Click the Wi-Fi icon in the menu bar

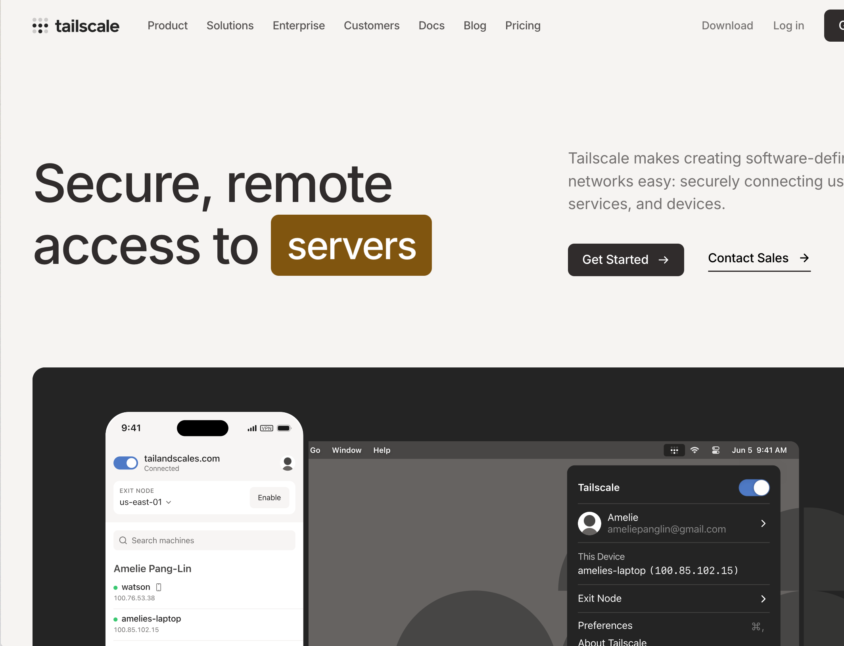pyautogui.click(x=695, y=450)
